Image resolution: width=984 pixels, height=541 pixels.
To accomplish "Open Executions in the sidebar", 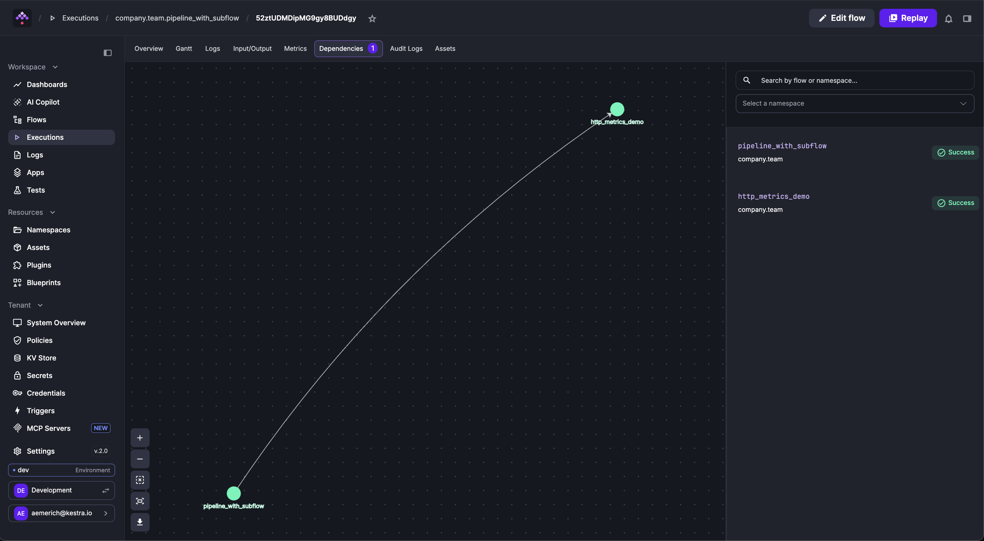I will click(x=61, y=137).
